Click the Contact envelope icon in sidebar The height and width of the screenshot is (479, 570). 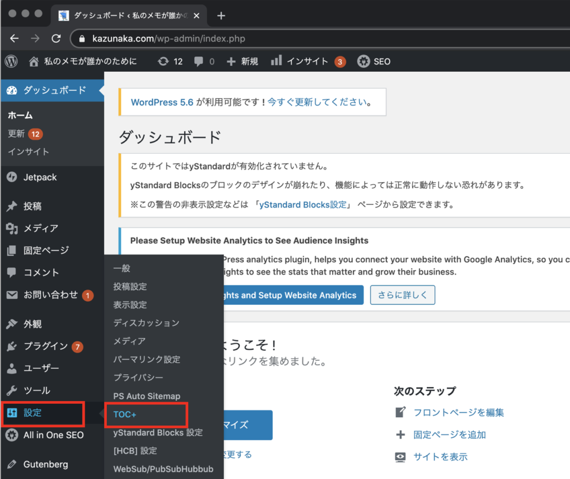(12, 295)
